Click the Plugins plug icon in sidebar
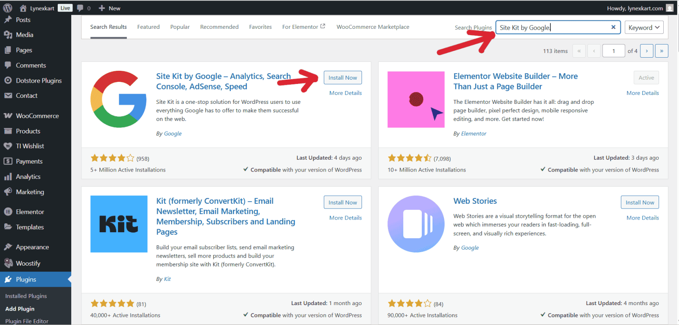 click(8, 280)
